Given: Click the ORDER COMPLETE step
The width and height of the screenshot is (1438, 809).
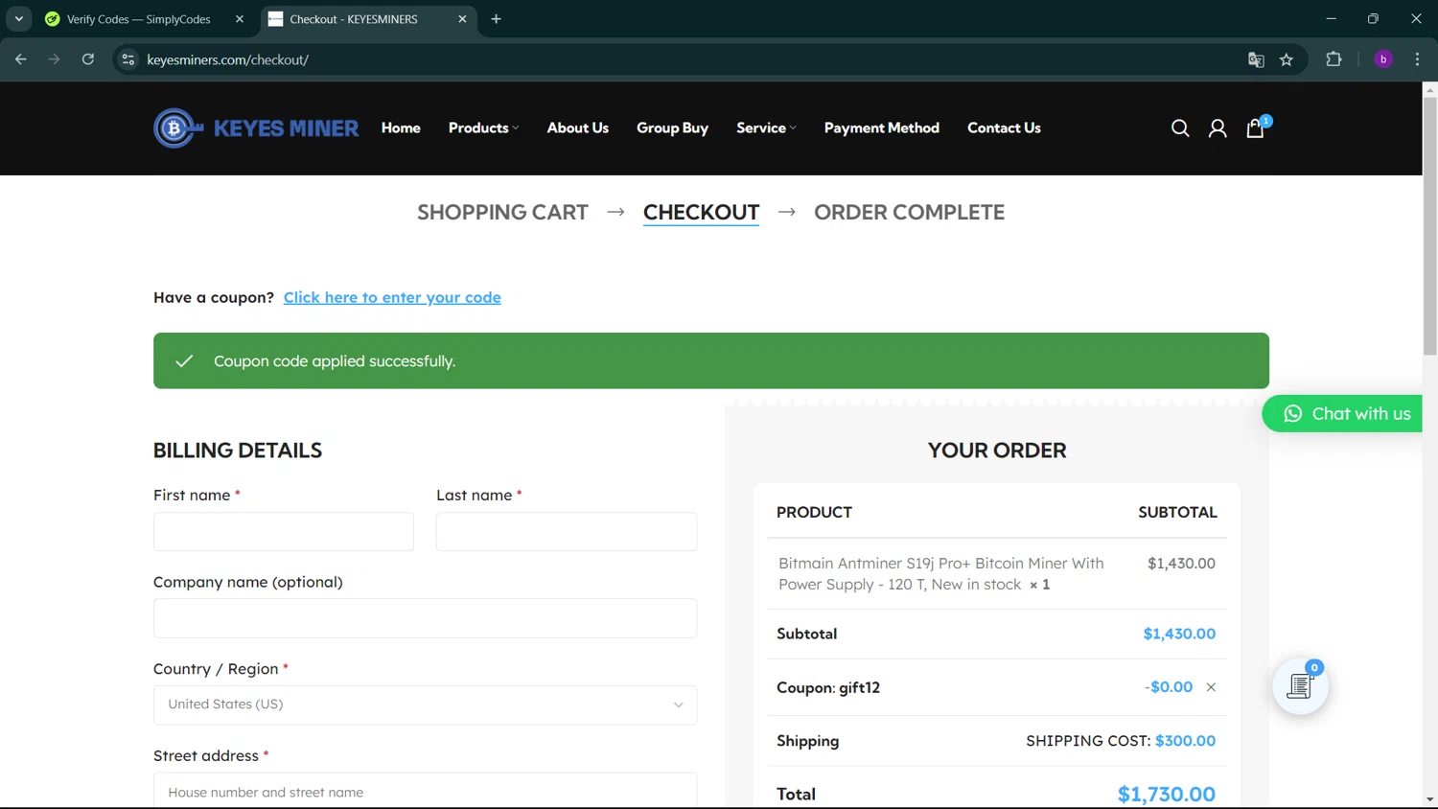Looking at the screenshot, I should pos(909,212).
